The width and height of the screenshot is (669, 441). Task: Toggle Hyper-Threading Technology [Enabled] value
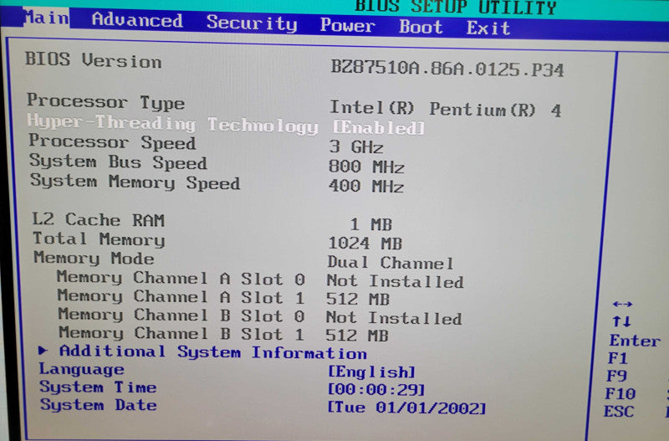(379, 128)
